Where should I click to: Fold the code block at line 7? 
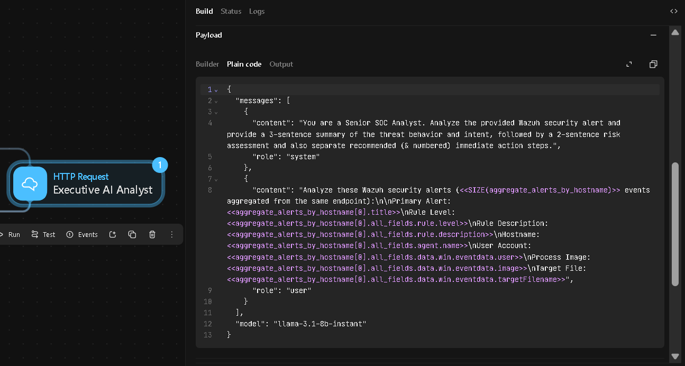tap(216, 179)
